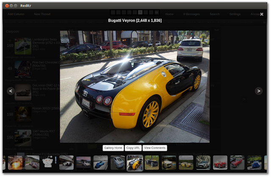Select the blue car in green hills thumbnail
This screenshot has width=271, height=177.
pos(254,163)
